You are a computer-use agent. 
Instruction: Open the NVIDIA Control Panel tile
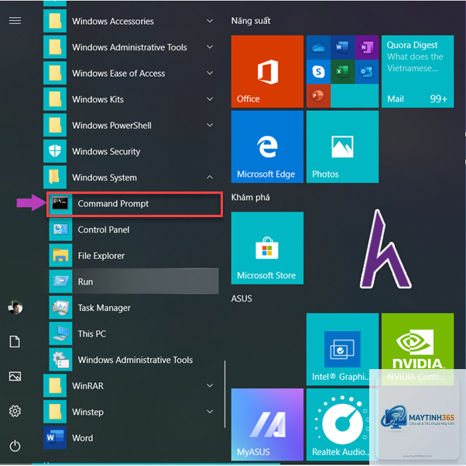point(417,349)
